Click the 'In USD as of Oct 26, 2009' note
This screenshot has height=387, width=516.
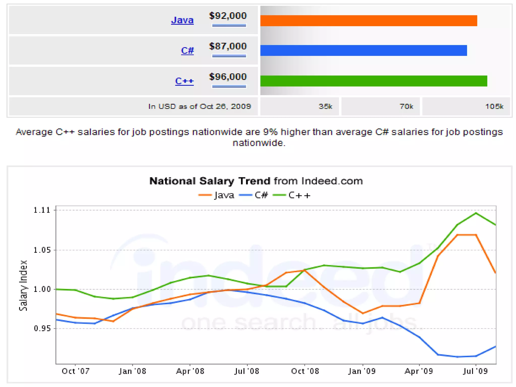click(200, 107)
